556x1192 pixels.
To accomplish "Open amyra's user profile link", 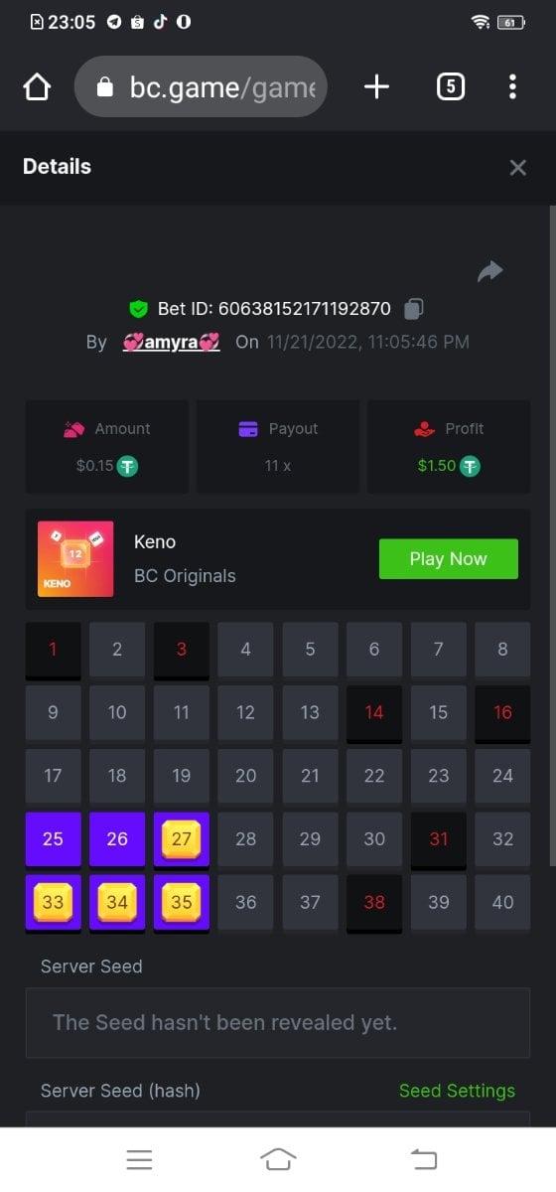I will (171, 342).
